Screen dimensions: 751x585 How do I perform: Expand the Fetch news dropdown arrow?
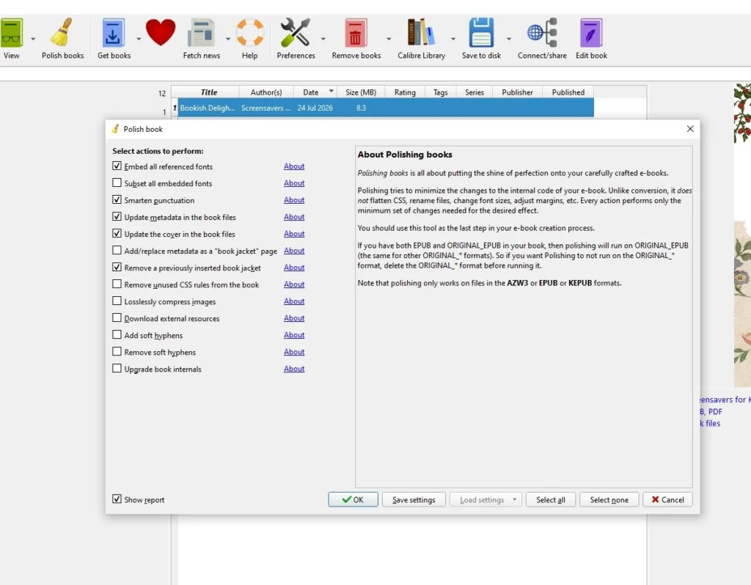tap(228, 39)
